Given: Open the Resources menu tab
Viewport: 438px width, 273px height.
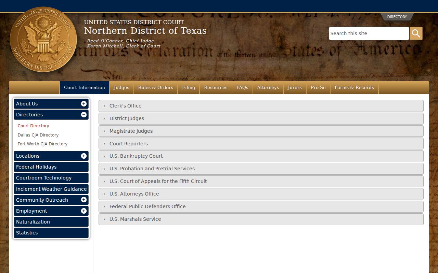Looking at the screenshot, I should coord(216,88).
